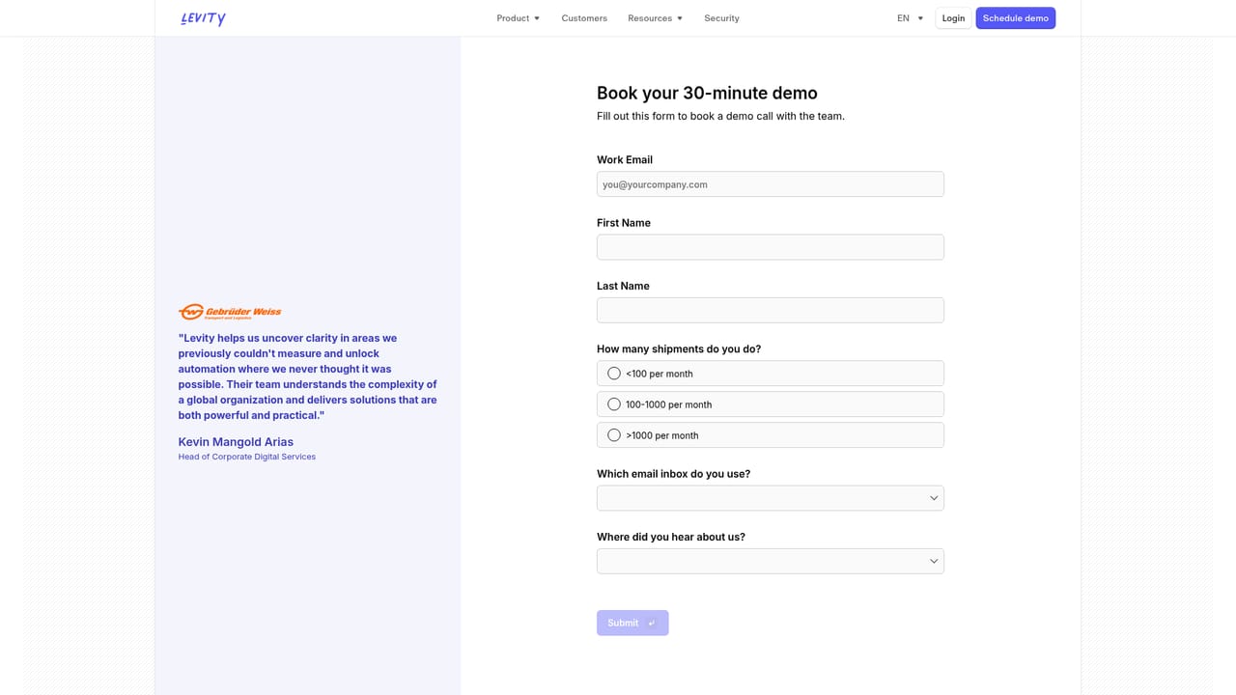Click the Last Name input
The height and width of the screenshot is (695, 1236).
coord(771,310)
